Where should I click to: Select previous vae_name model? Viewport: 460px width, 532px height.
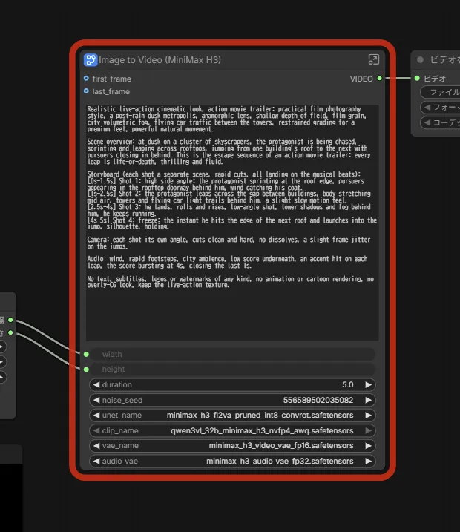(x=96, y=446)
